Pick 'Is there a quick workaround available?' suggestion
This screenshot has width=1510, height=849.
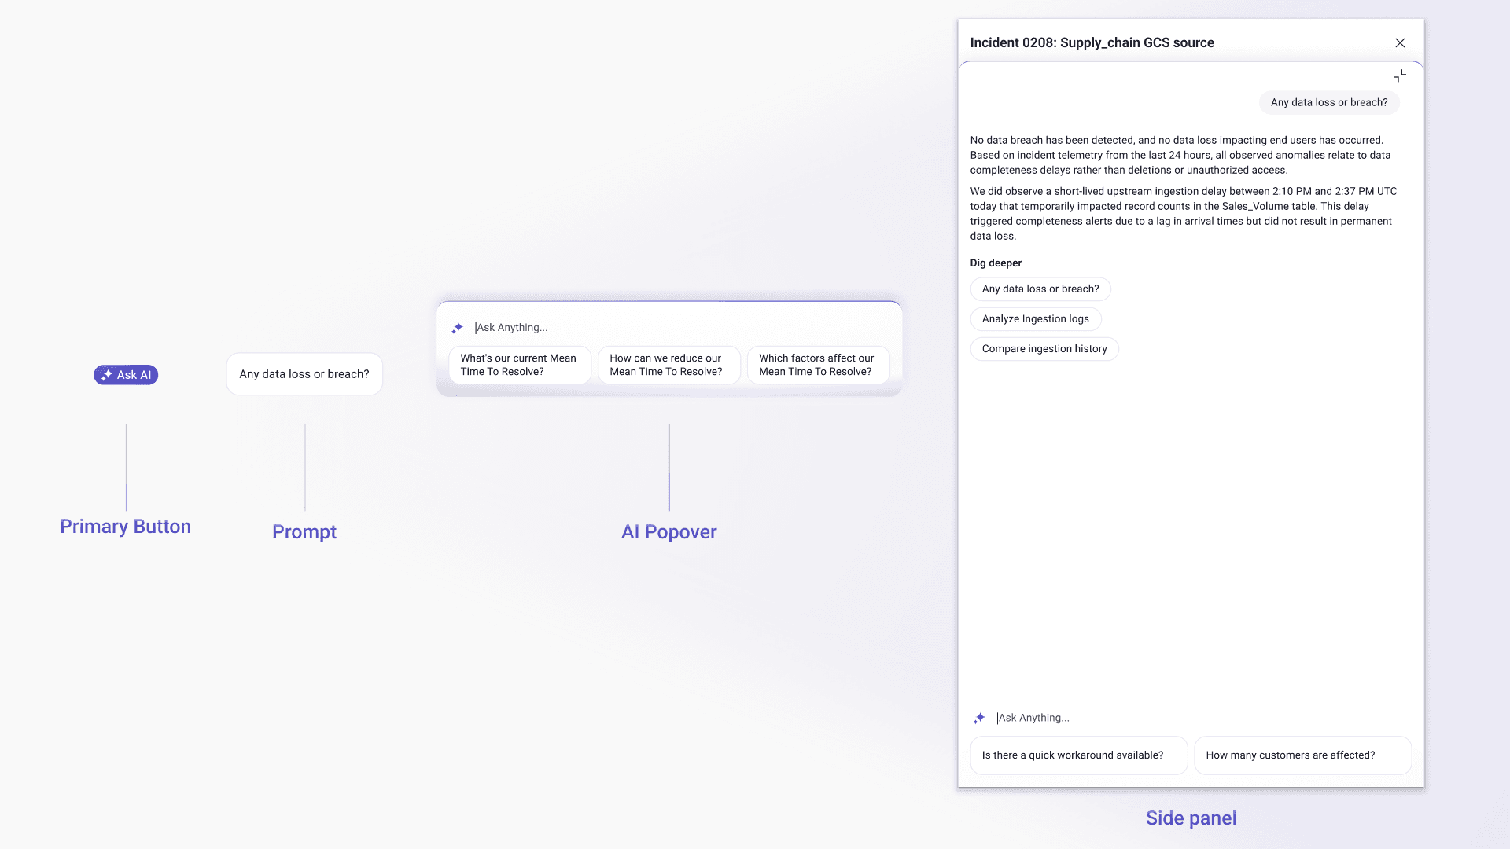tap(1078, 755)
